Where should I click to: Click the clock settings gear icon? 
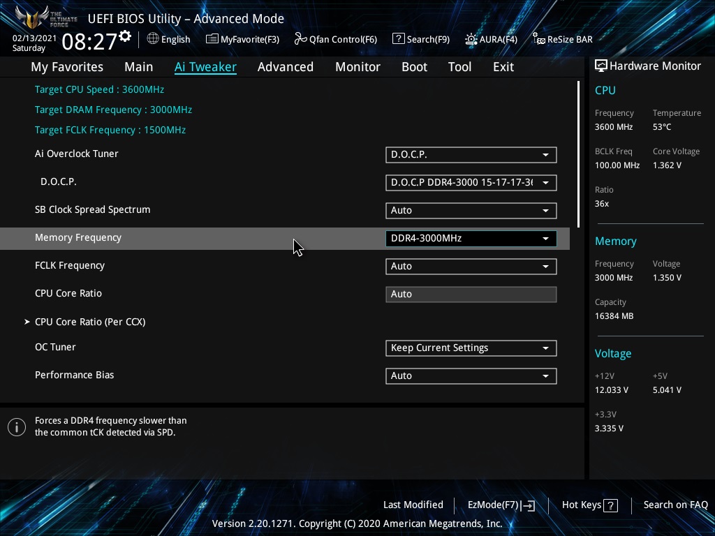point(125,36)
